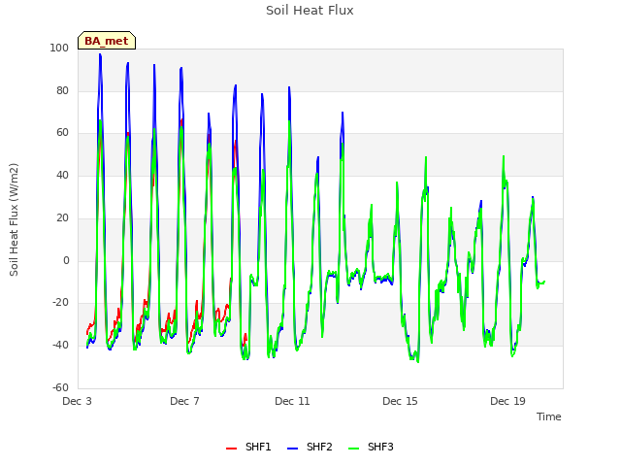Click the Dec 3 x-axis label
Screen dimensions: 621x466
point(78,401)
